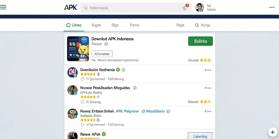Open the Rkaullräonin link
279x139 pixels.
click(x=156, y=111)
